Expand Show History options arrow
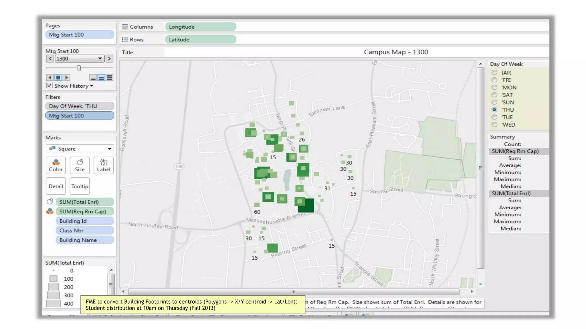This screenshot has height=329, width=586. [x=92, y=86]
